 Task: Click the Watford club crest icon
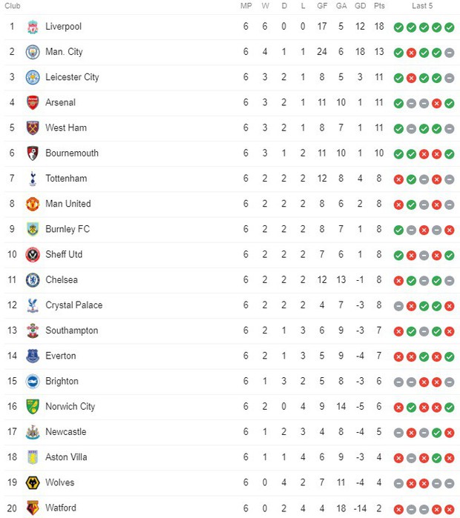click(33, 508)
